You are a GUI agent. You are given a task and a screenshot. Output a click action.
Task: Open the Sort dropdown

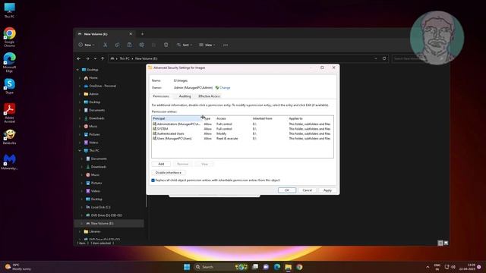pyautogui.click(x=185, y=45)
